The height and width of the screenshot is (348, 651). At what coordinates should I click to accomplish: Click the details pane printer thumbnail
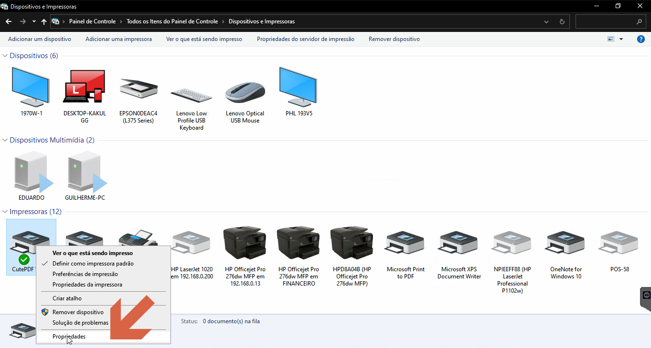(22, 330)
